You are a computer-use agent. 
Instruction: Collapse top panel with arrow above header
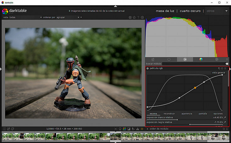pos(115,6)
